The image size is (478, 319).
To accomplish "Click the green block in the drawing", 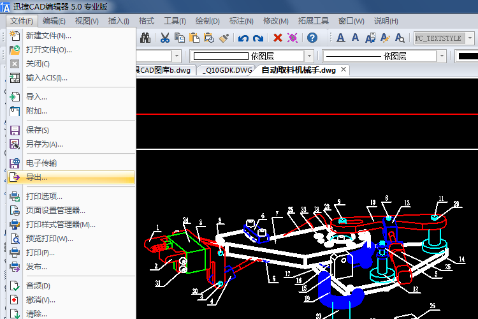I will [189, 251].
